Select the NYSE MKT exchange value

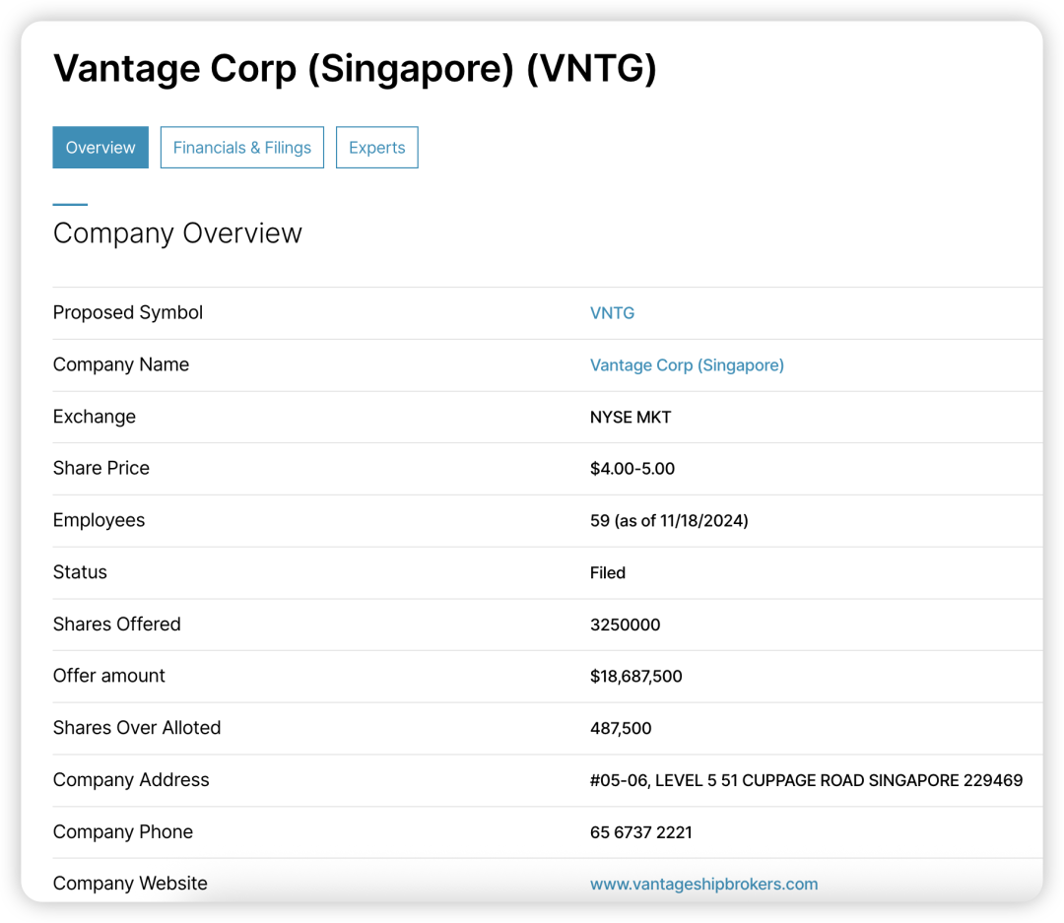pos(631,417)
